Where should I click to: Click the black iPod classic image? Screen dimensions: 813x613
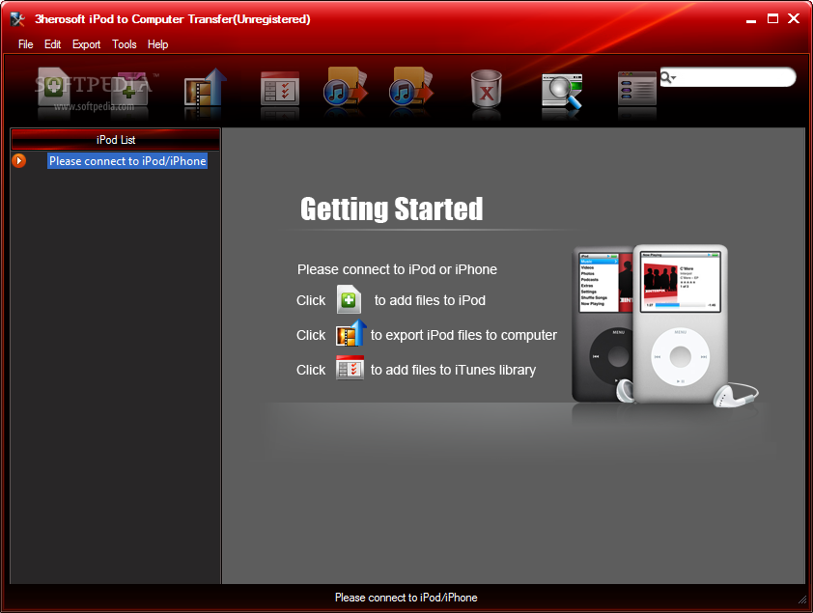click(x=603, y=323)
